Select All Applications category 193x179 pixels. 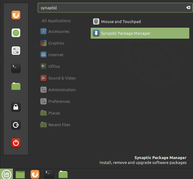[56, 21]
